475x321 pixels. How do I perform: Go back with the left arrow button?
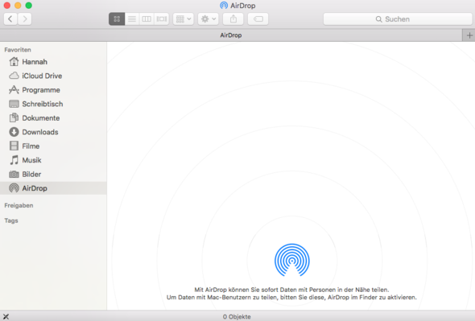10,19
